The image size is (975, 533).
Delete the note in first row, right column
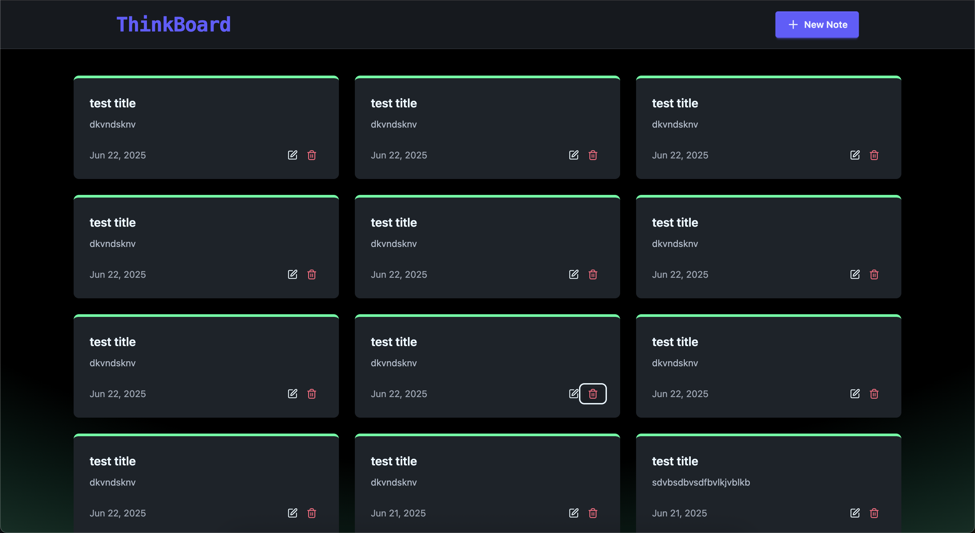click(874, 155)
